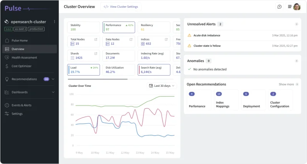This screenshot has height=164, width=307.
Task: Click the horizontal scrollbar under the metric cards
Action: pyautogui.click(x=97, y=79)
